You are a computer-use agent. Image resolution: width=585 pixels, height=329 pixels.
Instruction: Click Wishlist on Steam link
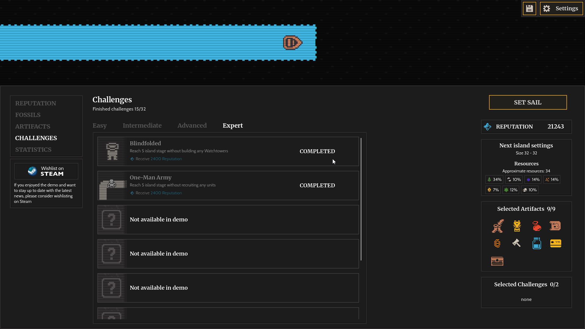[x=46, y=171]
